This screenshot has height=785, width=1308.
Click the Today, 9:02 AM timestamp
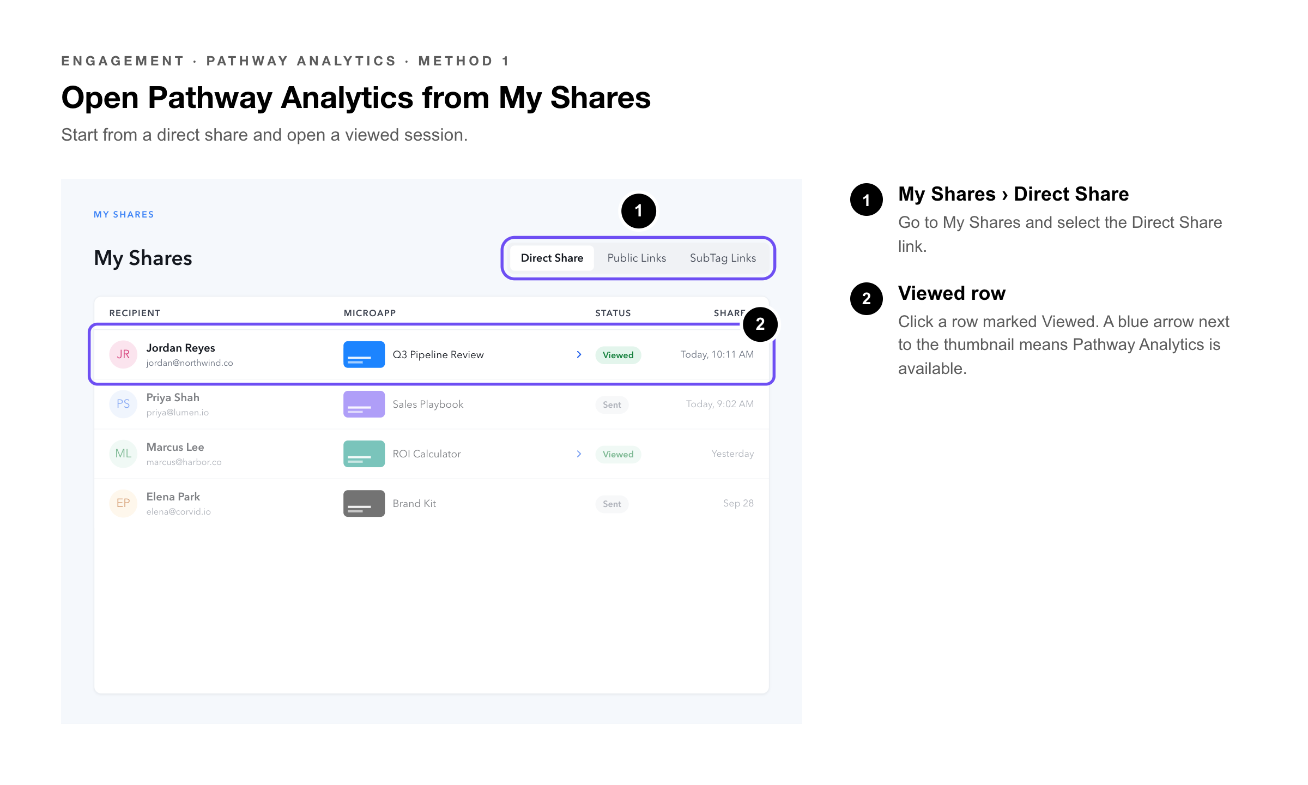[x=720, y=404]
